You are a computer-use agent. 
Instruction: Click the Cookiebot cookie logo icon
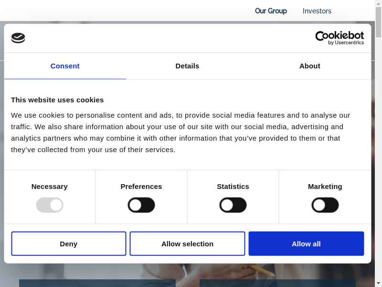pos(18,38)
